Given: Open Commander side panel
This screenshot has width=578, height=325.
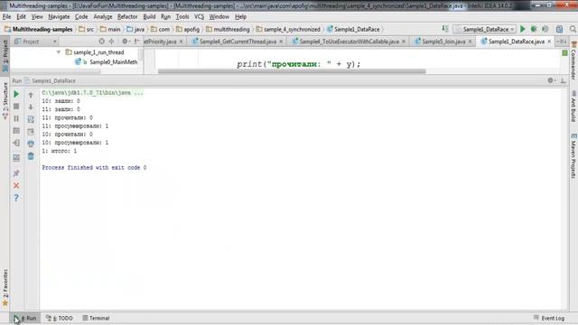Looking at the screenshot, I should (x=573, y=60).
